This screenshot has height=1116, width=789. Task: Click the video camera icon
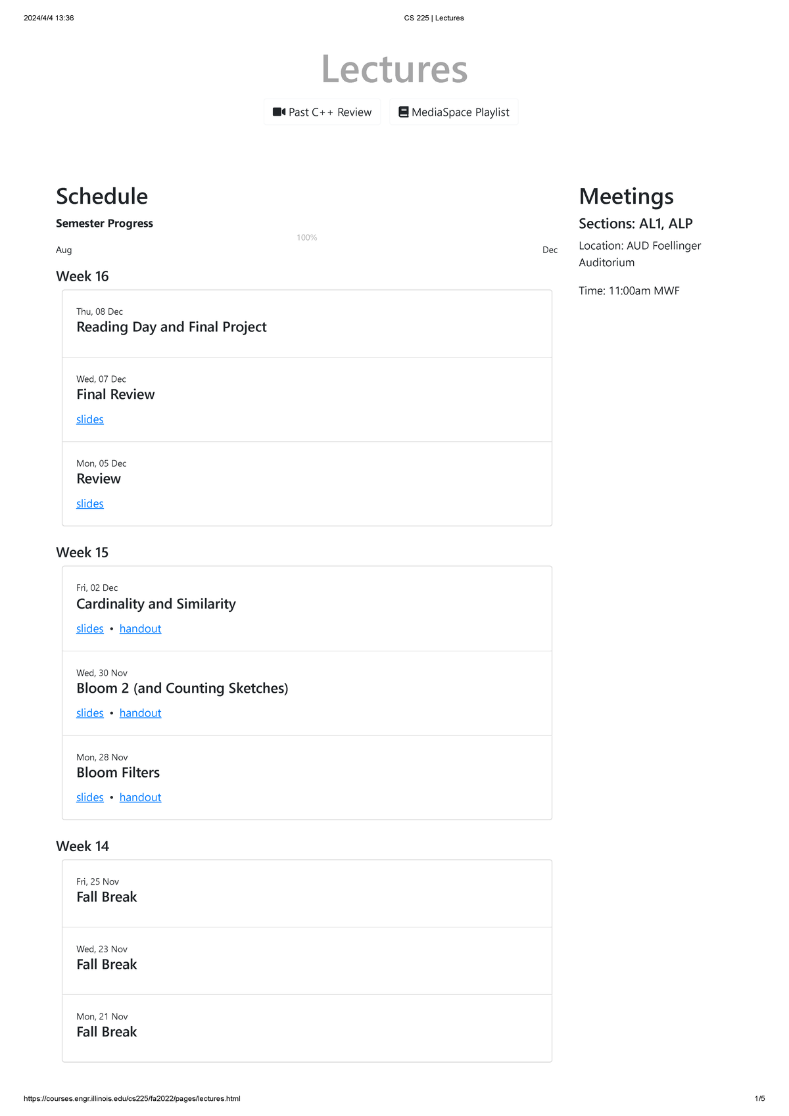coord(279,112)
